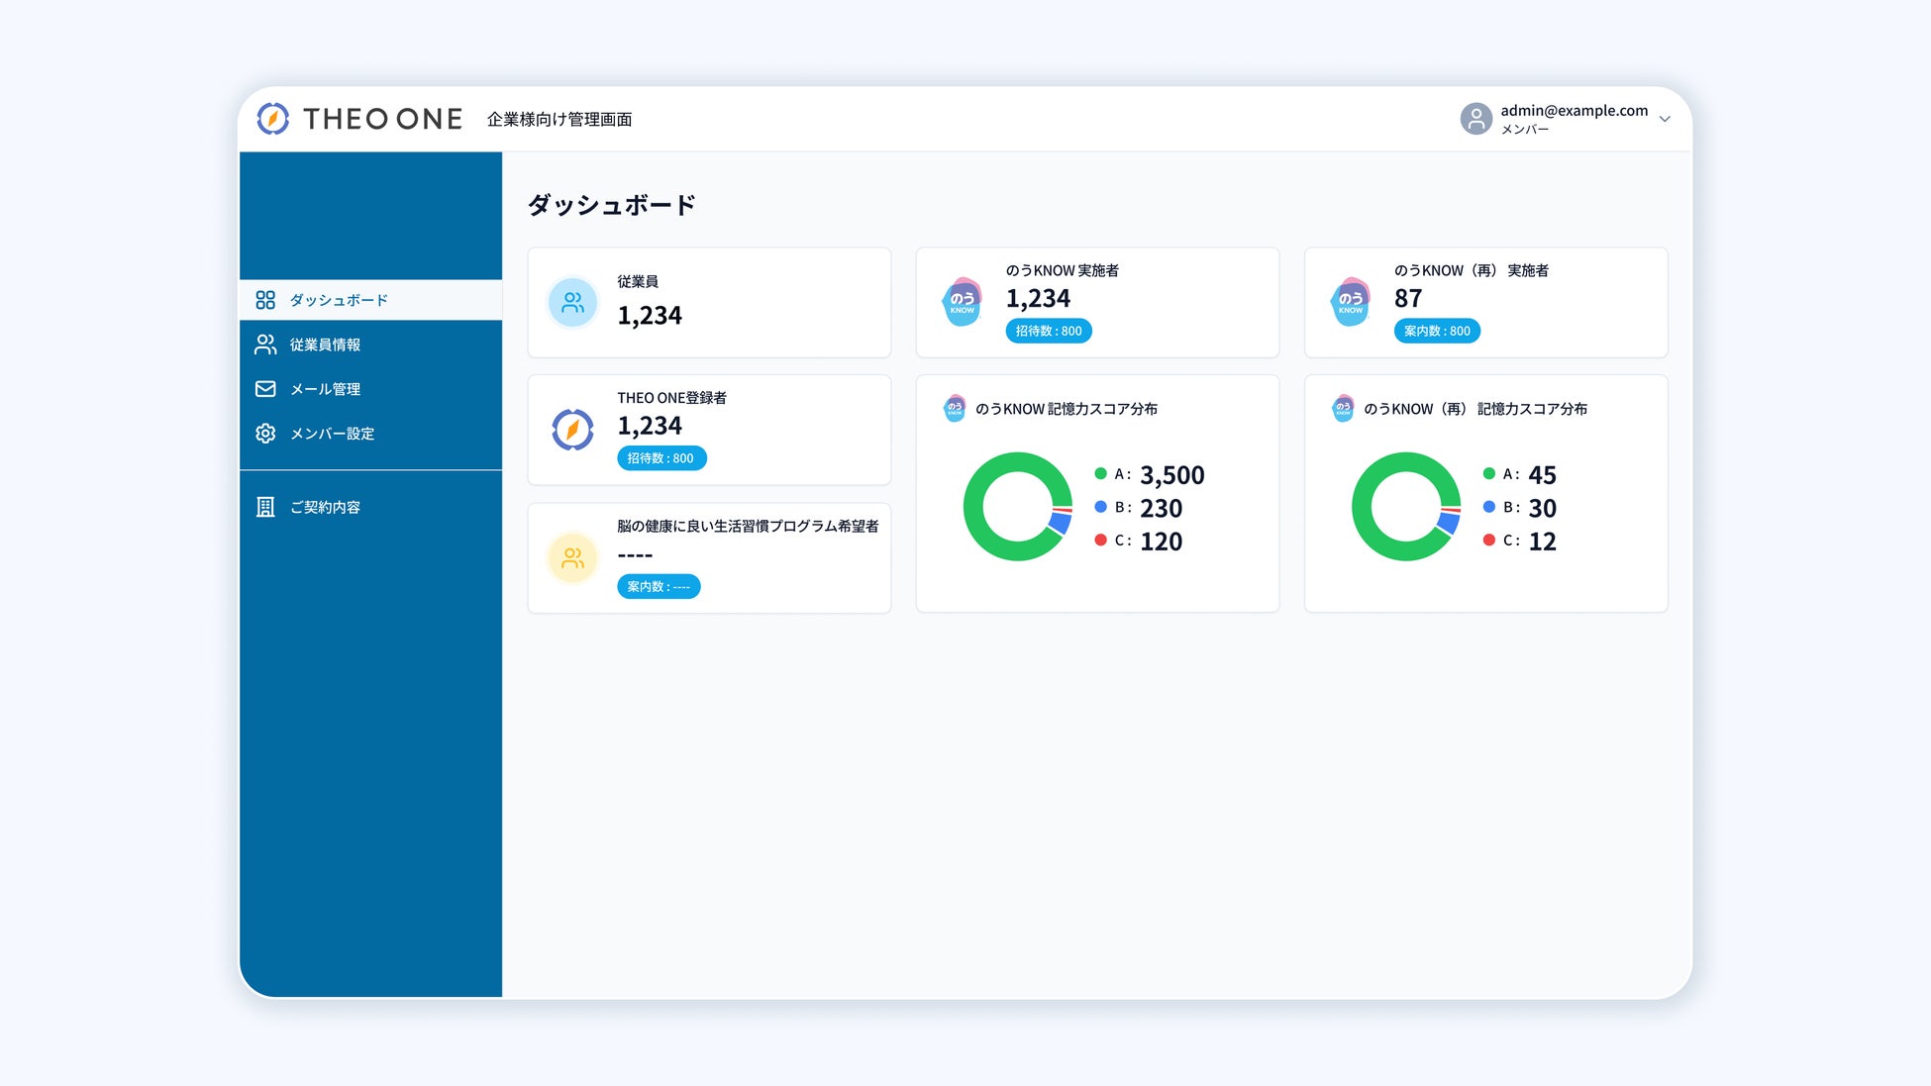Click the 120 value for score C
Screen dimensions: 1931x1086
pyautogui.click(x=1162, y=542)
